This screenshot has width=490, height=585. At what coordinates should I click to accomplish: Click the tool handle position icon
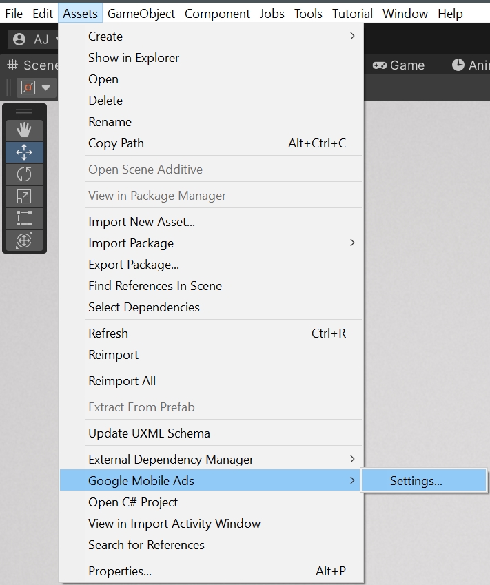tap(28, 88)
